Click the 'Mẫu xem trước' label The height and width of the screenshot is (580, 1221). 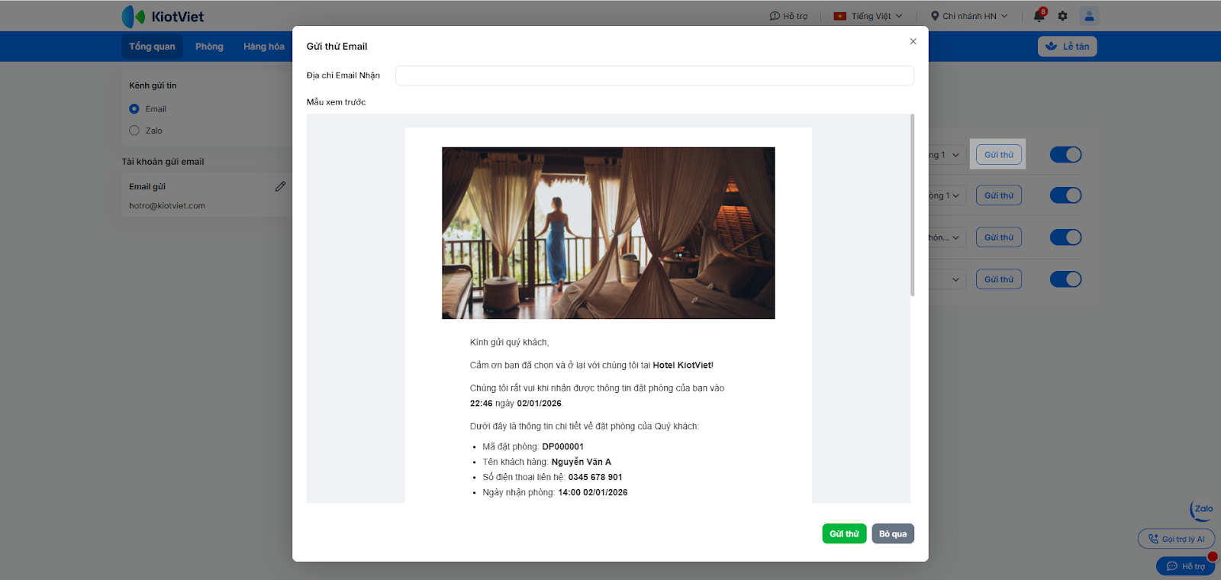coord(336,102)
